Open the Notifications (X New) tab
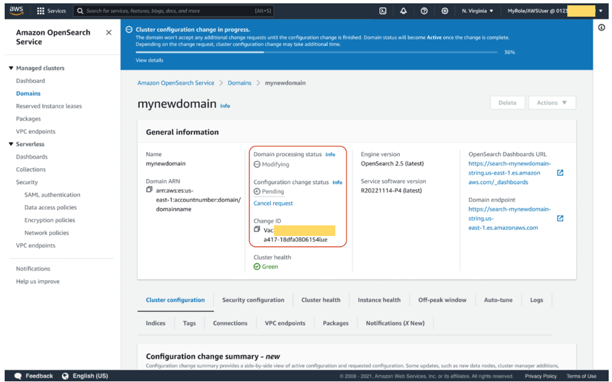The width and height of the screenshot is (612, 382). (x=395, y=323)
